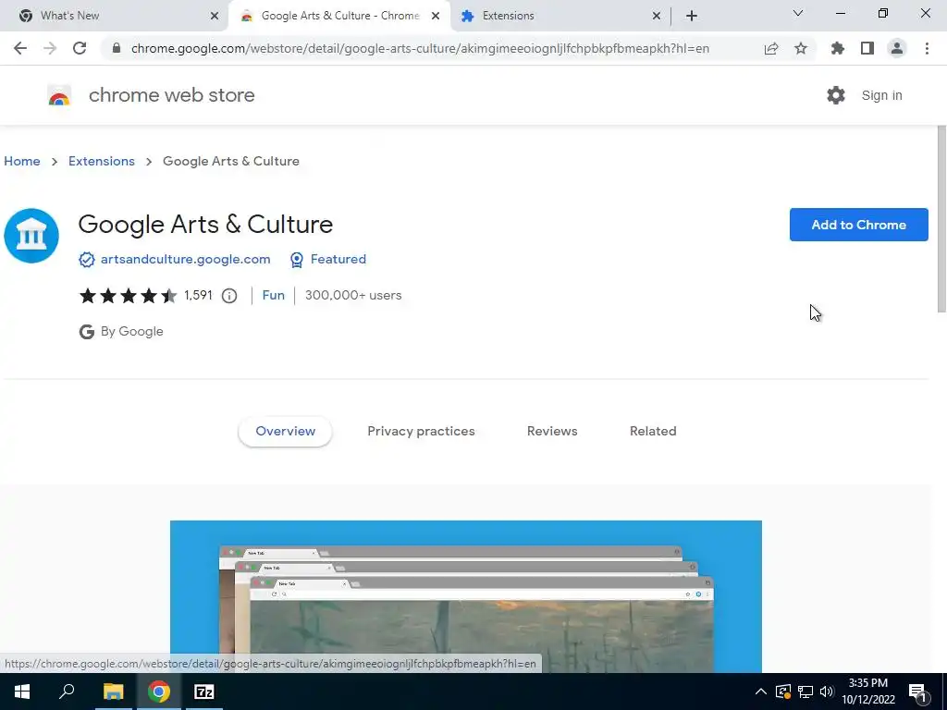Click the volume speaker tray icon

(x=827, y=692)
